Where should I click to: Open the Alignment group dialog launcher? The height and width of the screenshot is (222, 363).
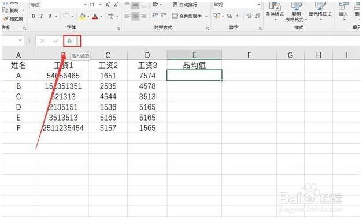pyautogui.click(x=208, y=29)
